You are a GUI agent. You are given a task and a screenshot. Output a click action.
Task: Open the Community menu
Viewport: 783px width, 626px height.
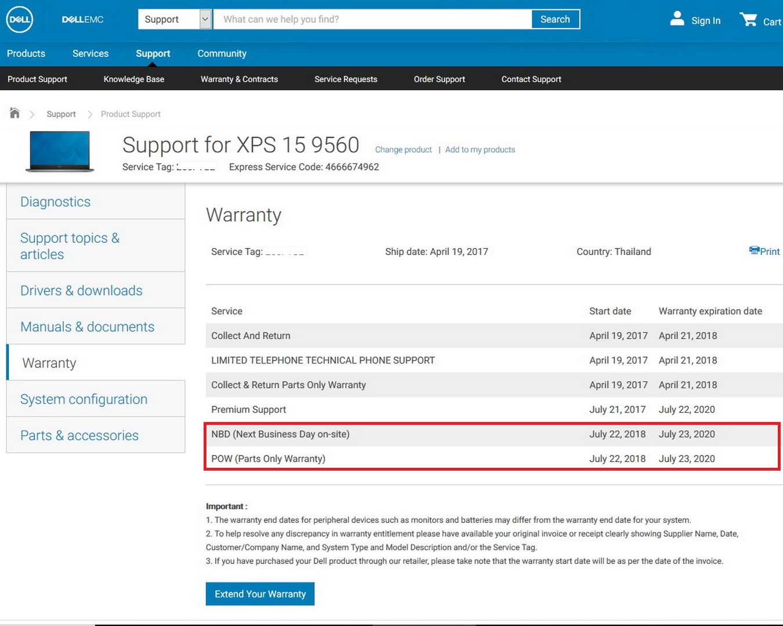[222, 53]
